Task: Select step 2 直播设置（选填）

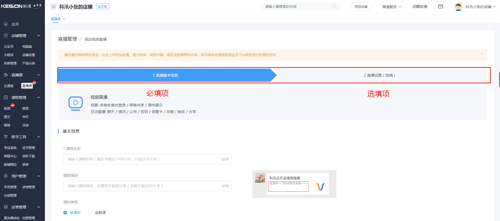Action: click(x=379, y=75)
